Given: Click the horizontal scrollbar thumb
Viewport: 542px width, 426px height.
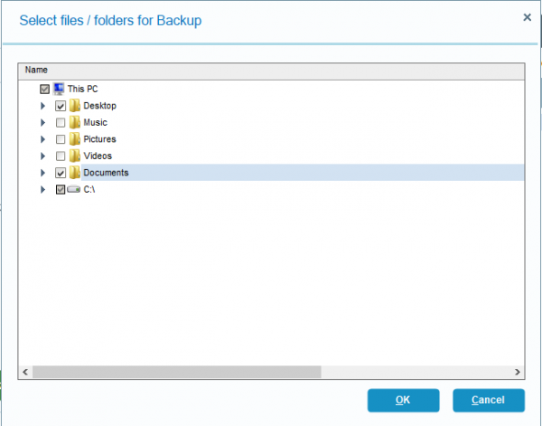Looking at the screenshot, I should (177, 372).
